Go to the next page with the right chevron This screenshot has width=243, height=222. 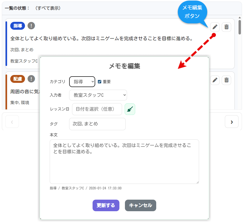point(231,122)
